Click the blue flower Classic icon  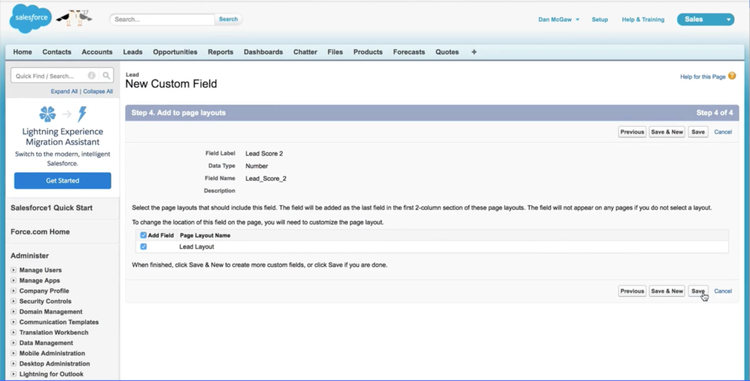pos(47,114)
